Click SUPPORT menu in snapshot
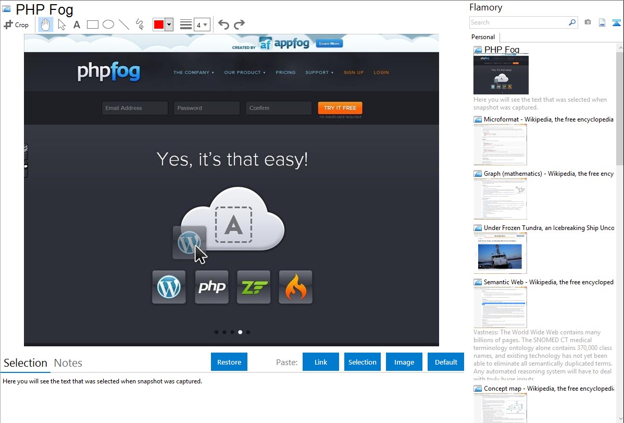Screen dimensions: 624x423 pyautogui.click(x=319, y=72)
